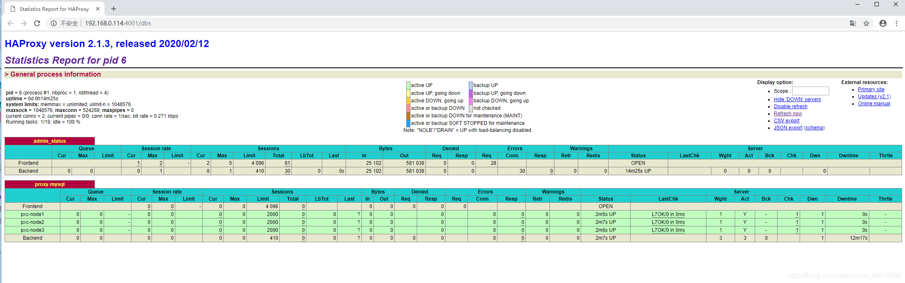This screenshot has width=905, height=283.
Task: Open the JSON schema link
Action: pyautogui.click(x=814, y=128)
